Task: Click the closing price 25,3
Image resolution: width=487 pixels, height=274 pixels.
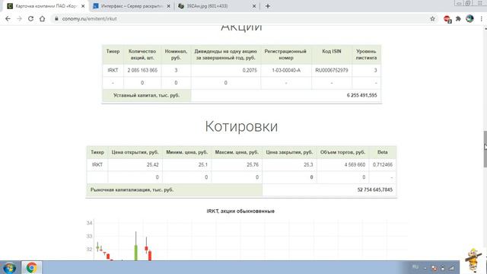Action: pyautogui.click(x=308, y=164)
